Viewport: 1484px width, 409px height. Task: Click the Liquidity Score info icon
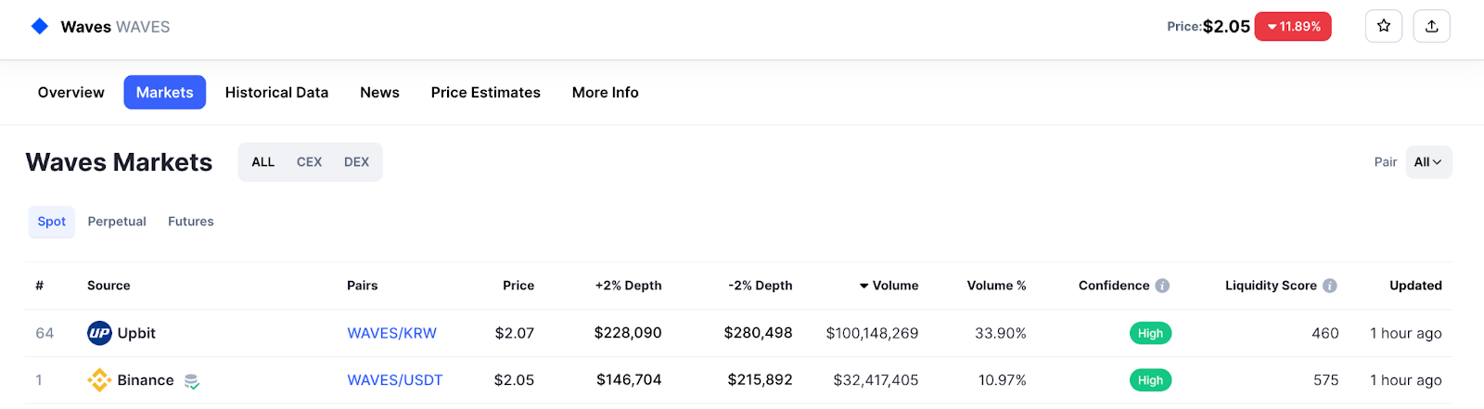point(1329,286)
